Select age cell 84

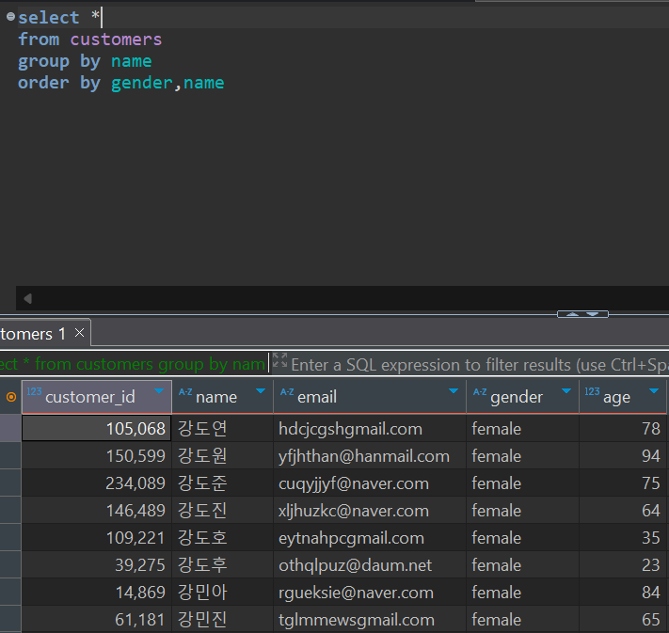tap(623, 592)
